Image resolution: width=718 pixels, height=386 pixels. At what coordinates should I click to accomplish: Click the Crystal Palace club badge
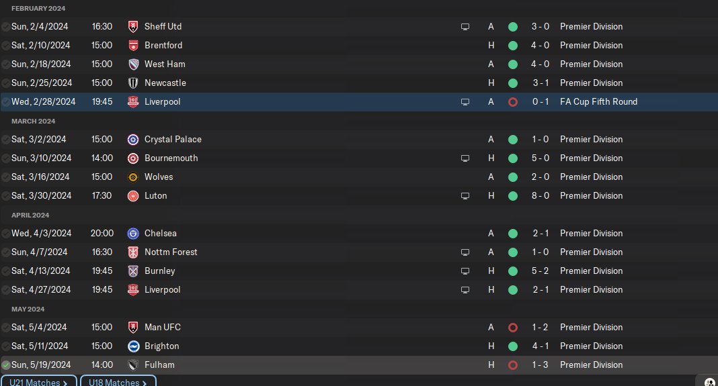pos(132,140)
